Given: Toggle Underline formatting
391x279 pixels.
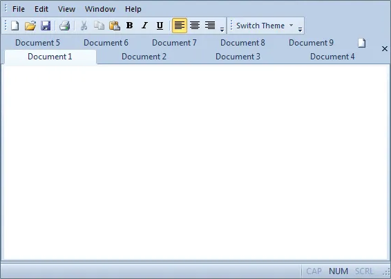Looking at the screenshot, I should 160,26.
